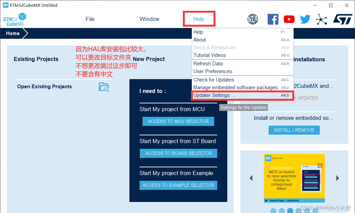Choose Check for Updates menu item
This screenshot has height=213, width=355.
click(243, 80)
